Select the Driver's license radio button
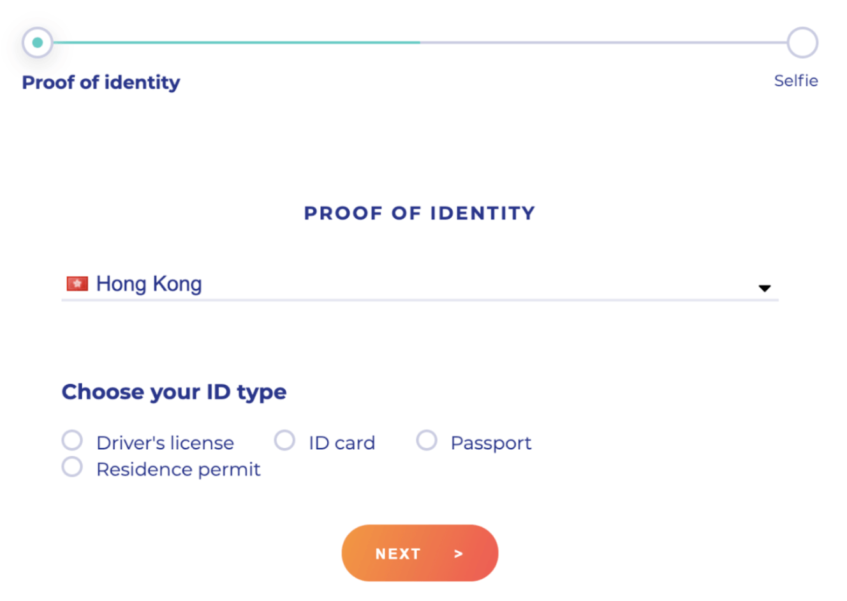The height and width of the screenshot is (601, 847). 72,440
